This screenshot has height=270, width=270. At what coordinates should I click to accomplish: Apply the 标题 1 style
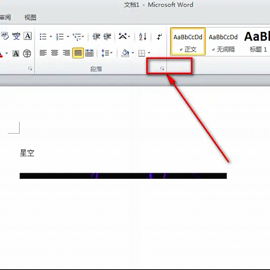257,42
